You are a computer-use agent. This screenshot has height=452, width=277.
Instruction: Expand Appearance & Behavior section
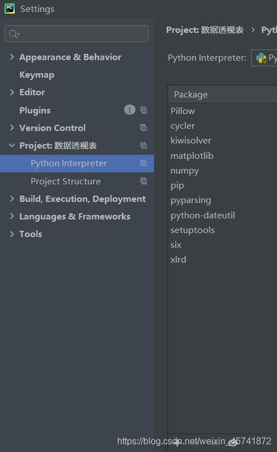(12, 57)
